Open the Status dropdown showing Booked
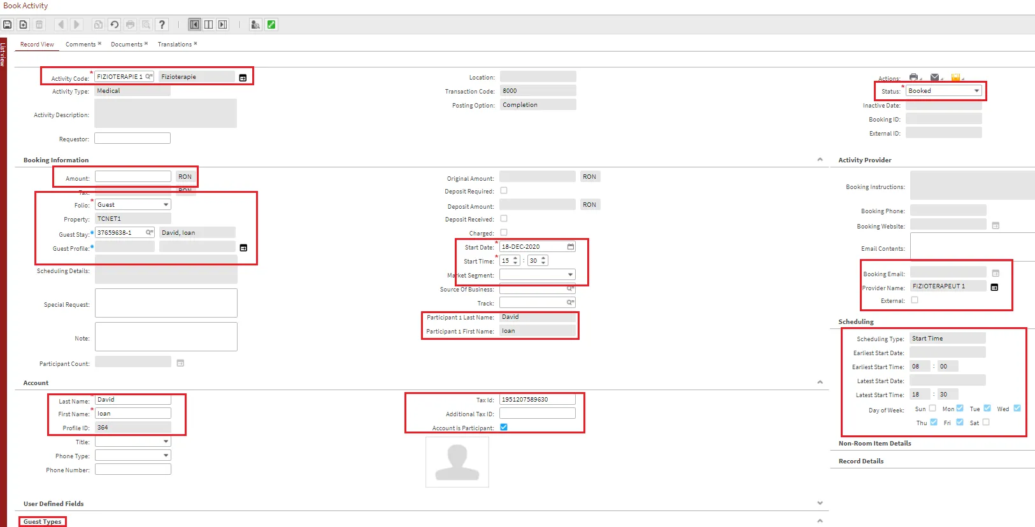1035x527 pixels. click(944, 91)
